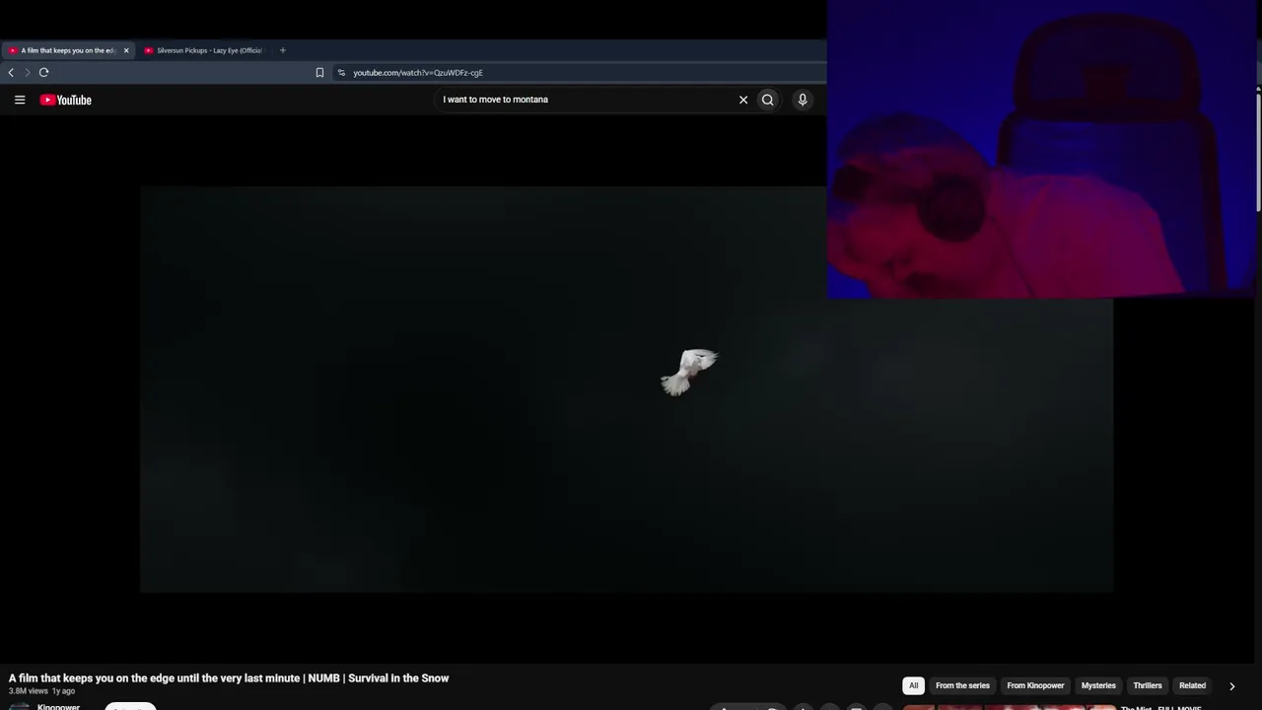The height and width of the screenshot is (710, 1262).
Task: Select the 'A film that keeps you on the edge' tab
Action: pyautogui.click(x=69, y=50)
